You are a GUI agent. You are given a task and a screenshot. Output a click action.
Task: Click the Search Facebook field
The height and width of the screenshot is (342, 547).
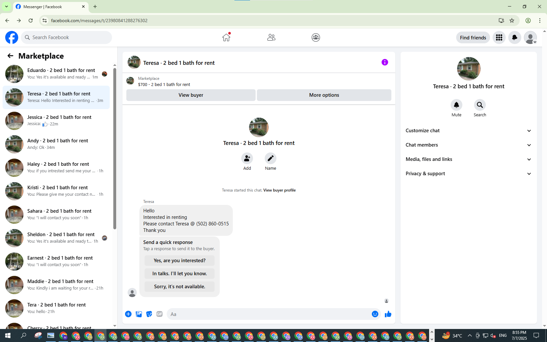(x=67, y=37)
